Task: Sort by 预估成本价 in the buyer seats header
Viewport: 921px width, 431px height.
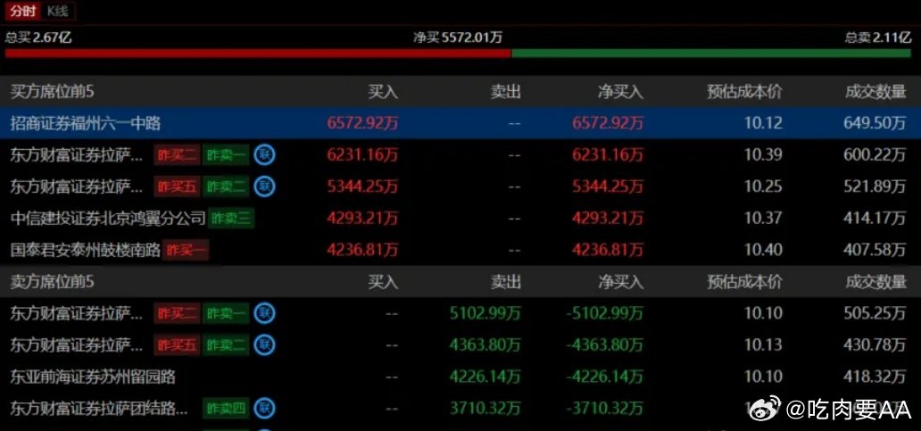Action: click(745, 92)
